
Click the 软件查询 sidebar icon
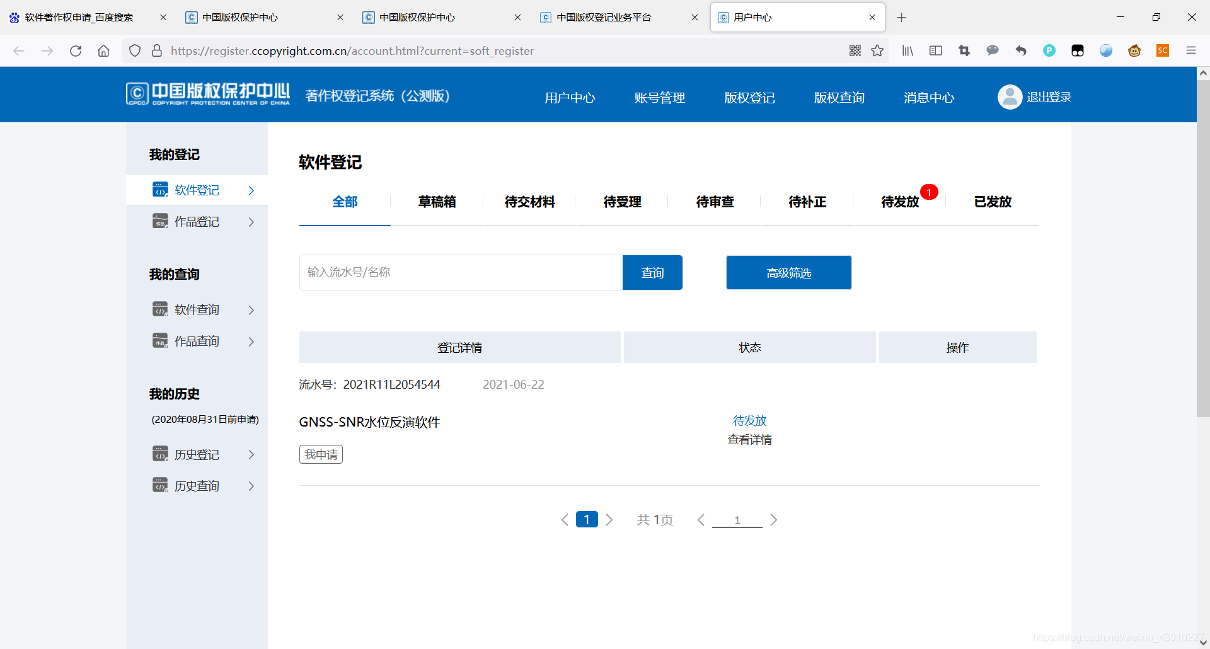pyautogui.click(x=160, y=309)
